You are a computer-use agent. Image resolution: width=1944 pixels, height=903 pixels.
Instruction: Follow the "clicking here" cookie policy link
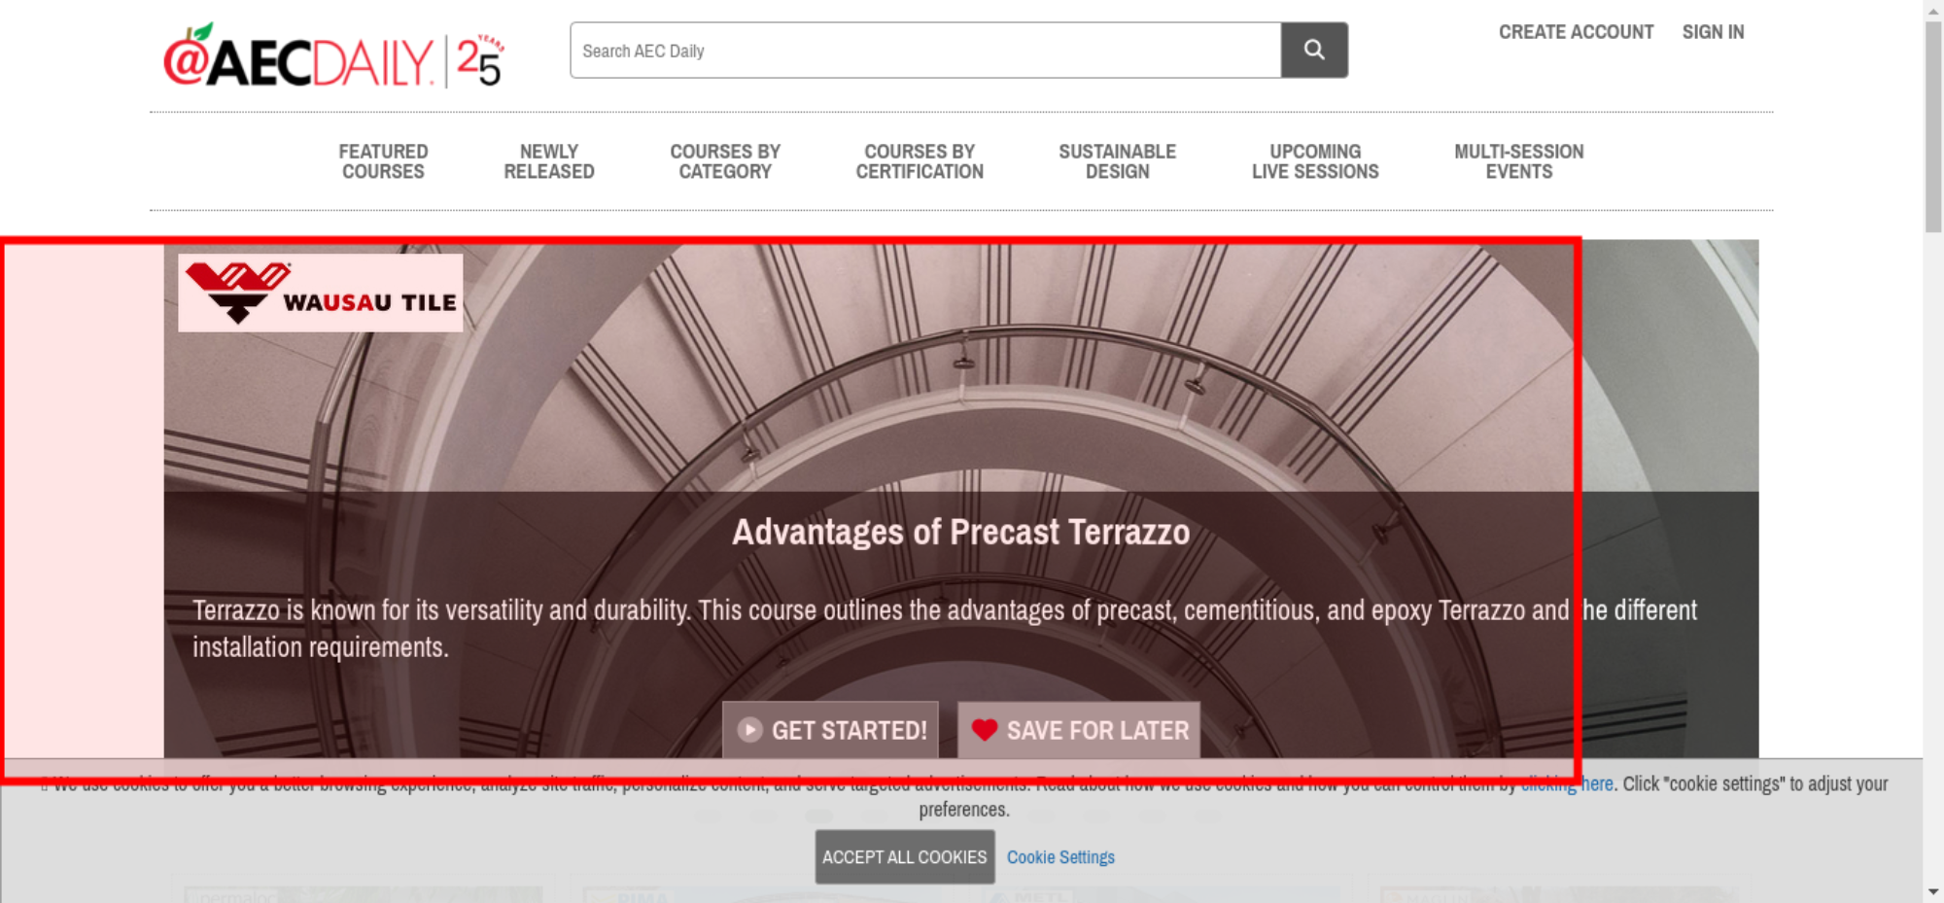coord(1567,784)
